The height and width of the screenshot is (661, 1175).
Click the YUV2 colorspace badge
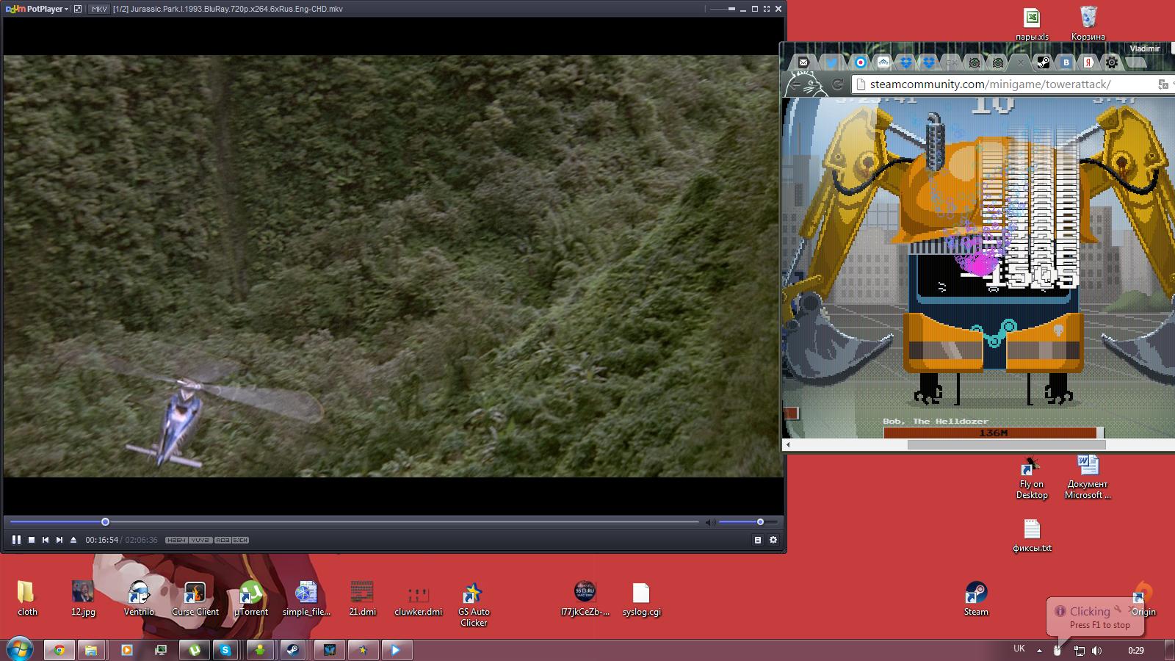pos(200,540)
